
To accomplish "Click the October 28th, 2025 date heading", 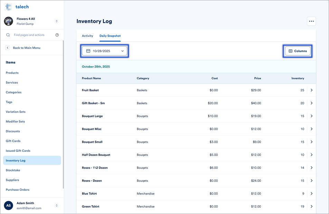I will pyautogui.click(x=96, y=67).
